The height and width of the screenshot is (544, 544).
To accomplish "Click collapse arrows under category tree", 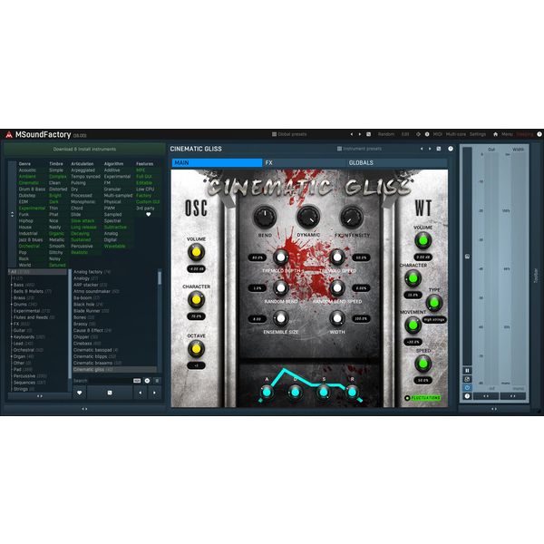I will pyautogui.click(x=40, y=396).
